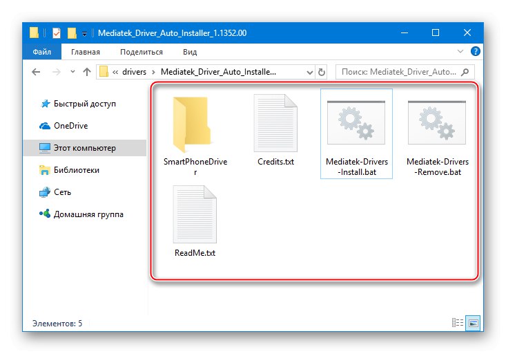Open Customize Quick Access Toolbar dropdown

tap(84, 33)
